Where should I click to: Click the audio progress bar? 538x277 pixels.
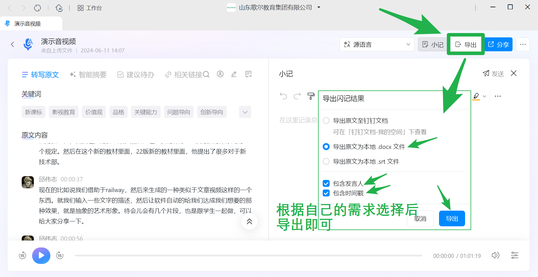pos(248,256)
